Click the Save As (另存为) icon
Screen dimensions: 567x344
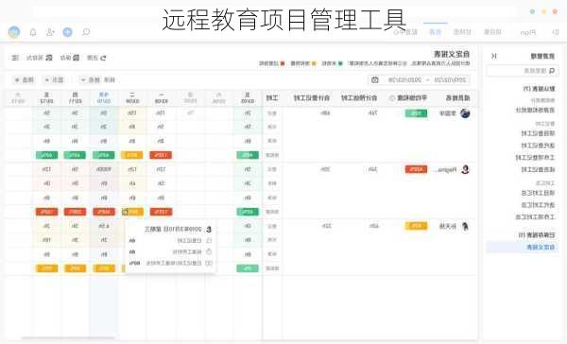click(x=49, y=58)
